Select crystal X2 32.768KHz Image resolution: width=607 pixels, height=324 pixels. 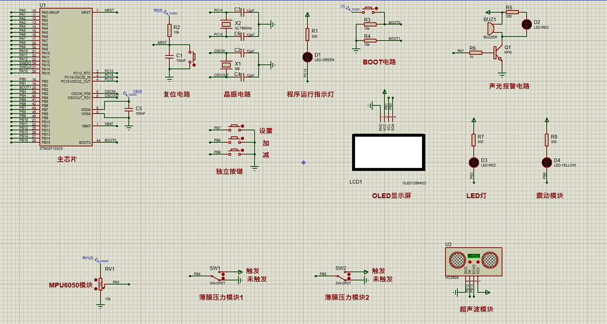226,25
